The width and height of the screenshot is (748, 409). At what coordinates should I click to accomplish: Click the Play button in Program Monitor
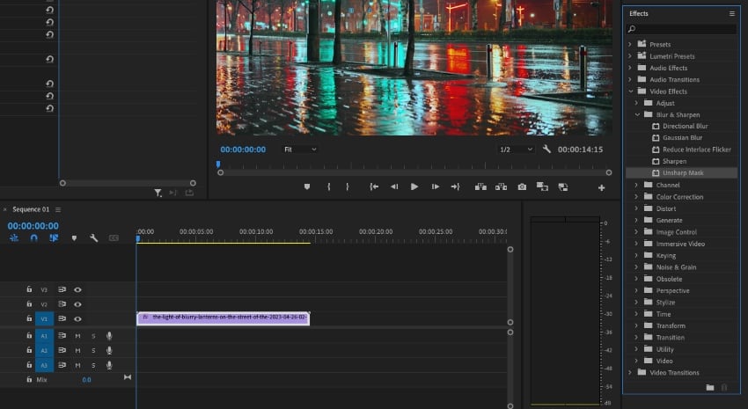(x=414, y=186)
